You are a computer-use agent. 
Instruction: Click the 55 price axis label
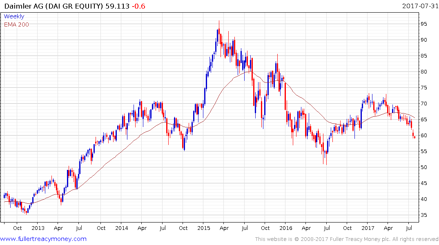(x=423, y=151)
